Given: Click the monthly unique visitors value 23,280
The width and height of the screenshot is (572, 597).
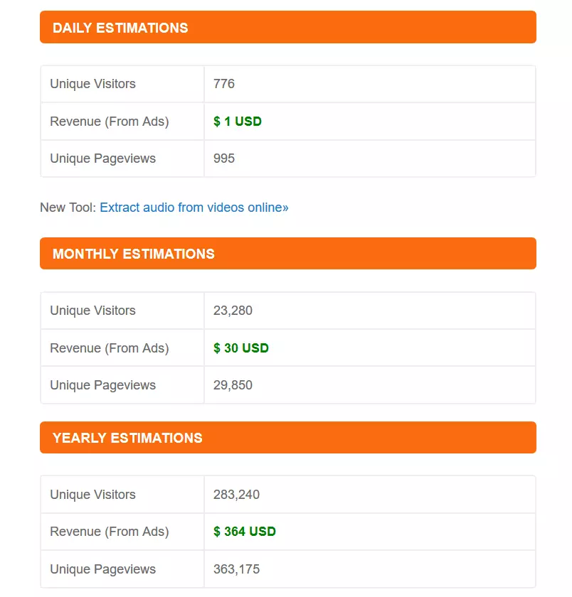Looking at the screenshot, I should [233, 311].
